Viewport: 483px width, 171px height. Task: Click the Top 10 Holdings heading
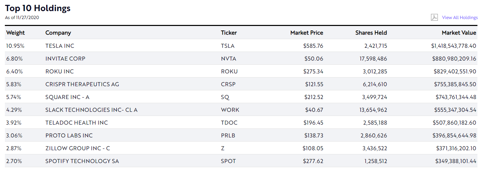tap(38, 8)
